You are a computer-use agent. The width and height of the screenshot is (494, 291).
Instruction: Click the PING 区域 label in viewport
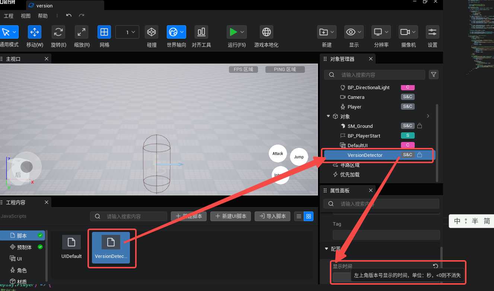[x=285, y=69]
